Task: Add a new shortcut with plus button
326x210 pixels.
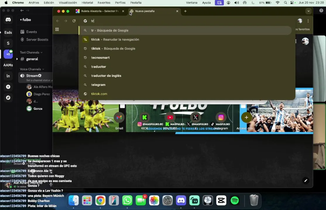Action: tap(246, 118)
